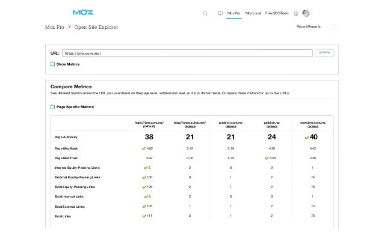Click into the URL input field

[187, 53]
